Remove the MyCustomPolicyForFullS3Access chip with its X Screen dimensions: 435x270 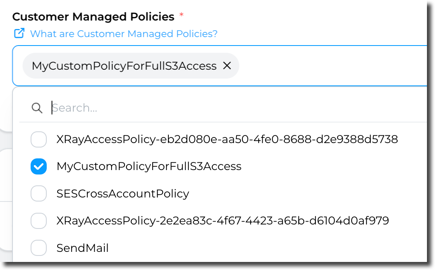click(227, 66)
